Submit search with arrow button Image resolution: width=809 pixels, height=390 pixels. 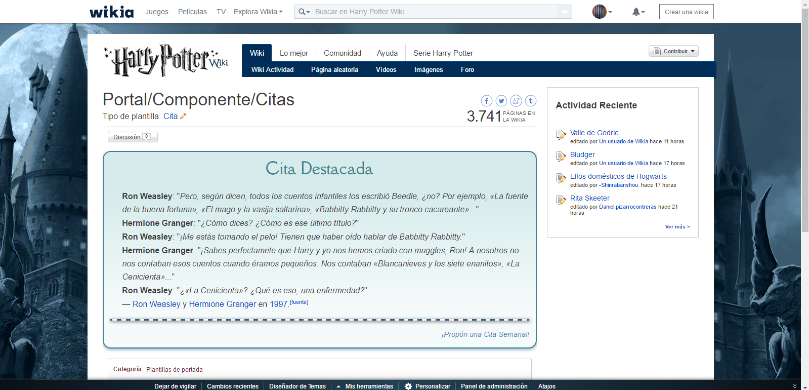pyautogui.click(x=565, y=12)
